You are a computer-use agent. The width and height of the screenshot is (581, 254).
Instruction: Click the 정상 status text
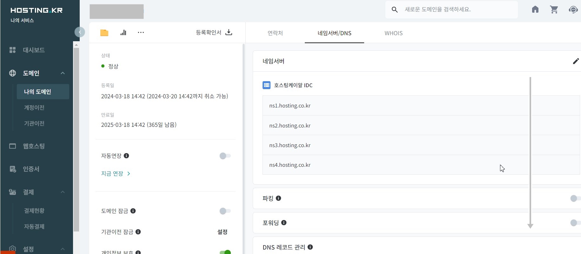click(113, 66)
